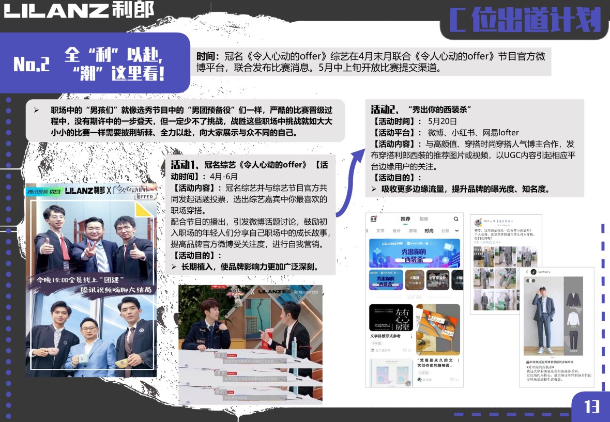Click the 活动1、冠名综艺 heading
Viewport: 610px width, 422px height.
[239, 165]
